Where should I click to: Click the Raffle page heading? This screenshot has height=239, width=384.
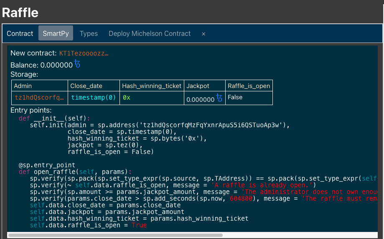point(20,13)
